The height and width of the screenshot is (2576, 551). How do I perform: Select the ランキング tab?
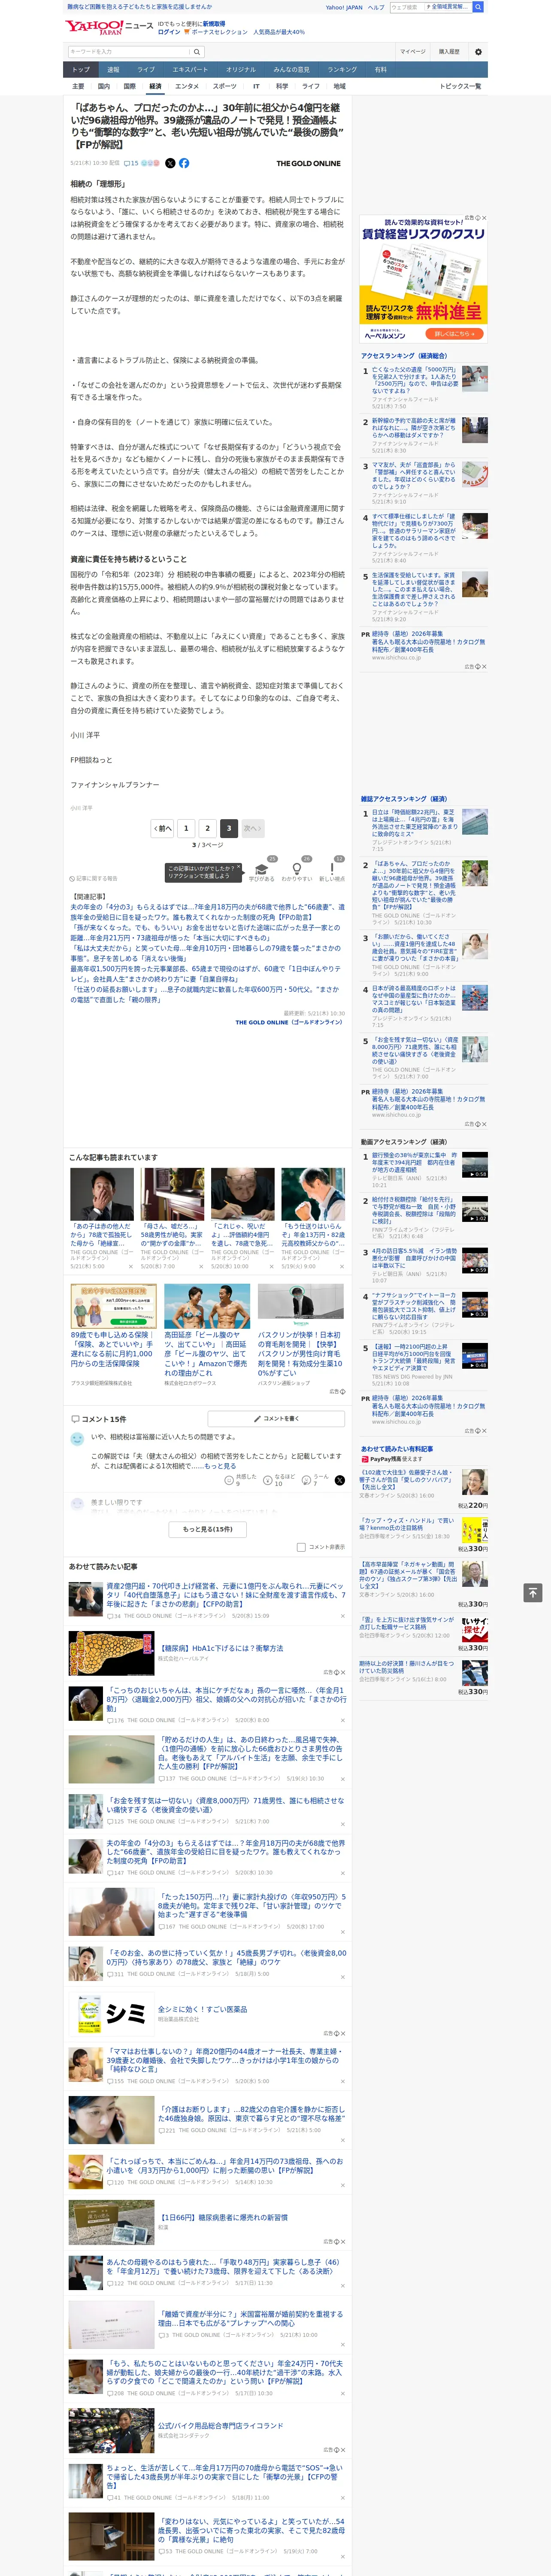pos(342,70)
